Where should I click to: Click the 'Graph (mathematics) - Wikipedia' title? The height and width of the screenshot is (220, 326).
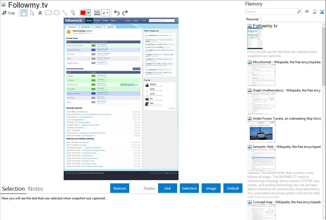point(287,90)
